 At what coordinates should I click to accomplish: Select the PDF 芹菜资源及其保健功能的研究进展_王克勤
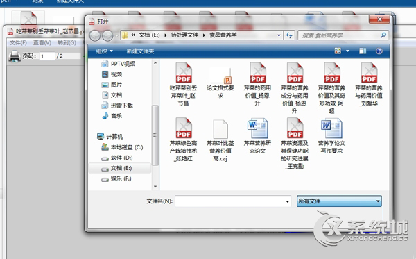(x=295, y=143)
